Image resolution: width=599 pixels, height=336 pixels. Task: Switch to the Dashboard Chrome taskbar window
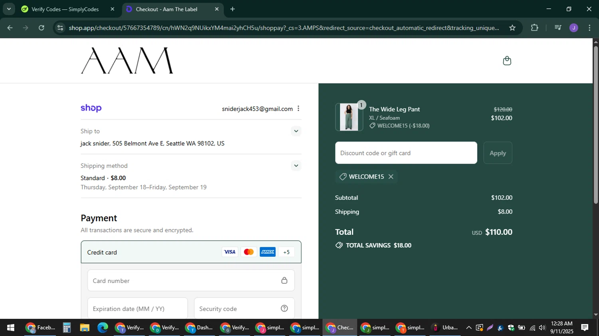pos(199,328)
